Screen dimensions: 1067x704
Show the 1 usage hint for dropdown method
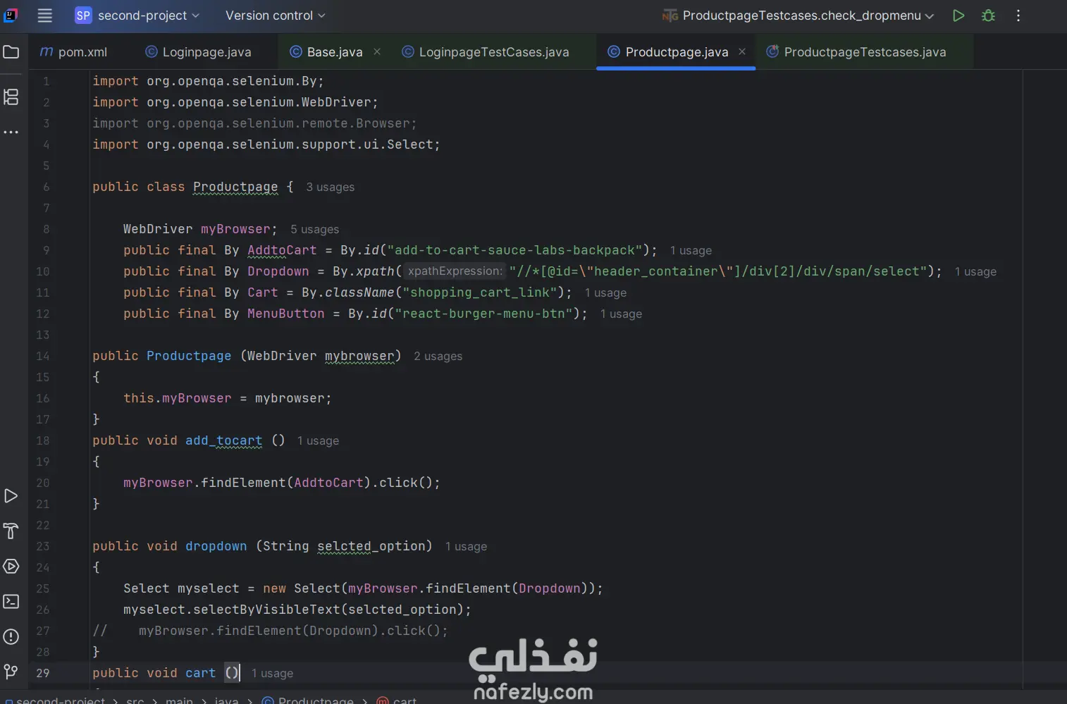point(466,547)
